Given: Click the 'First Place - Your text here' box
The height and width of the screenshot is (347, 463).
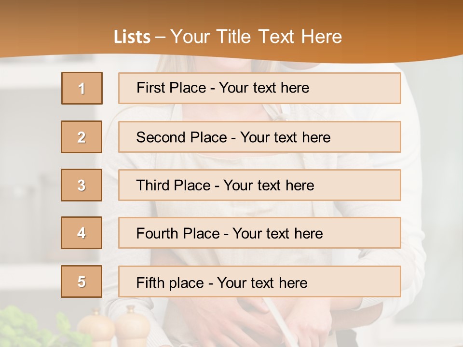Looking at the screenshot, I should 259,88.
